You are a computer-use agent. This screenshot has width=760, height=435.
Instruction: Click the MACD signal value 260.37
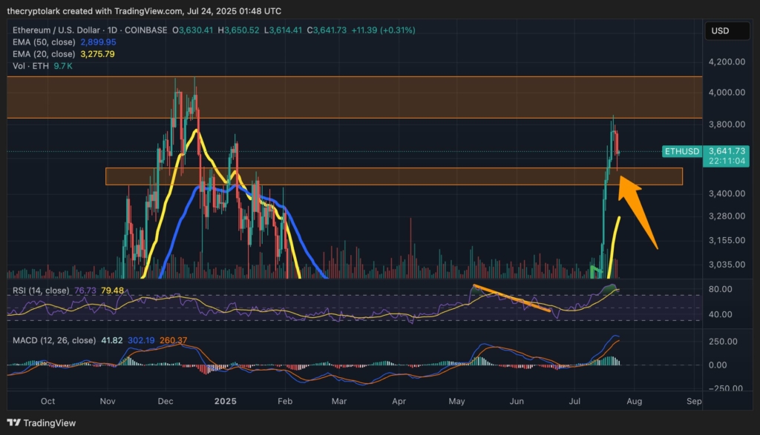[x=173, y=341]
